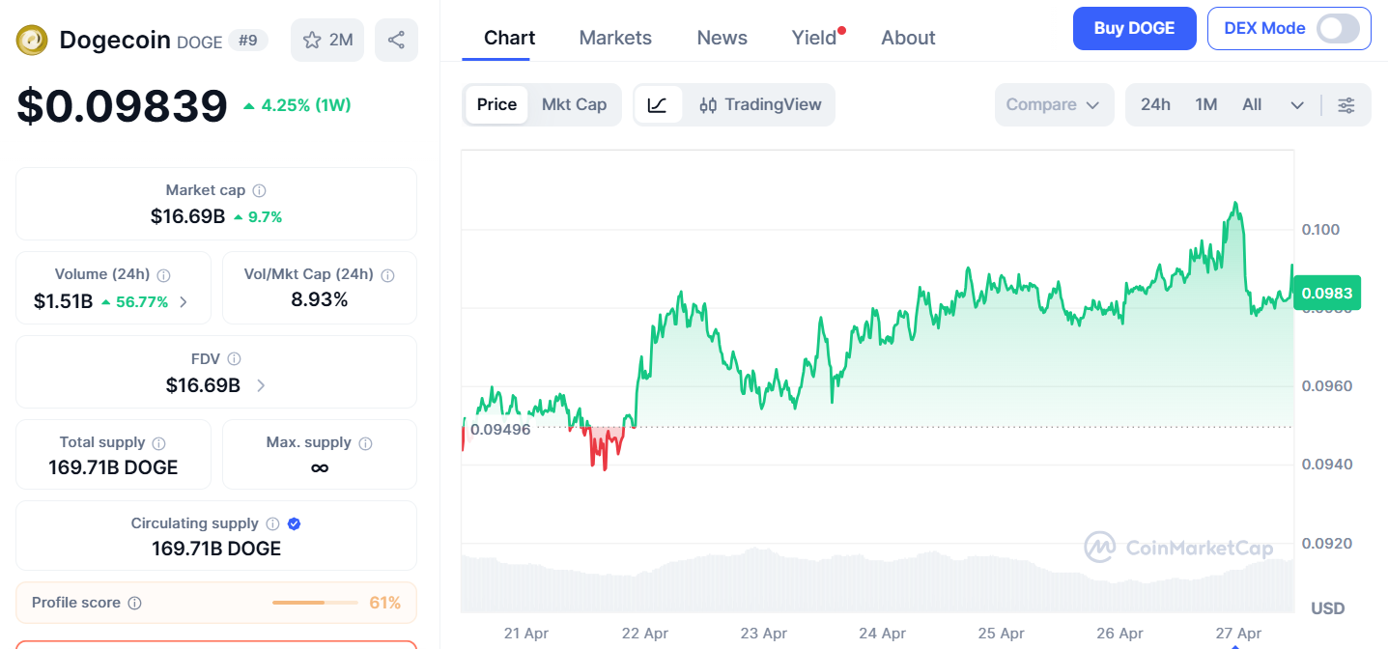Open the About tab
The width and height of the screenshot is (1388, 649).
[908, 38]
